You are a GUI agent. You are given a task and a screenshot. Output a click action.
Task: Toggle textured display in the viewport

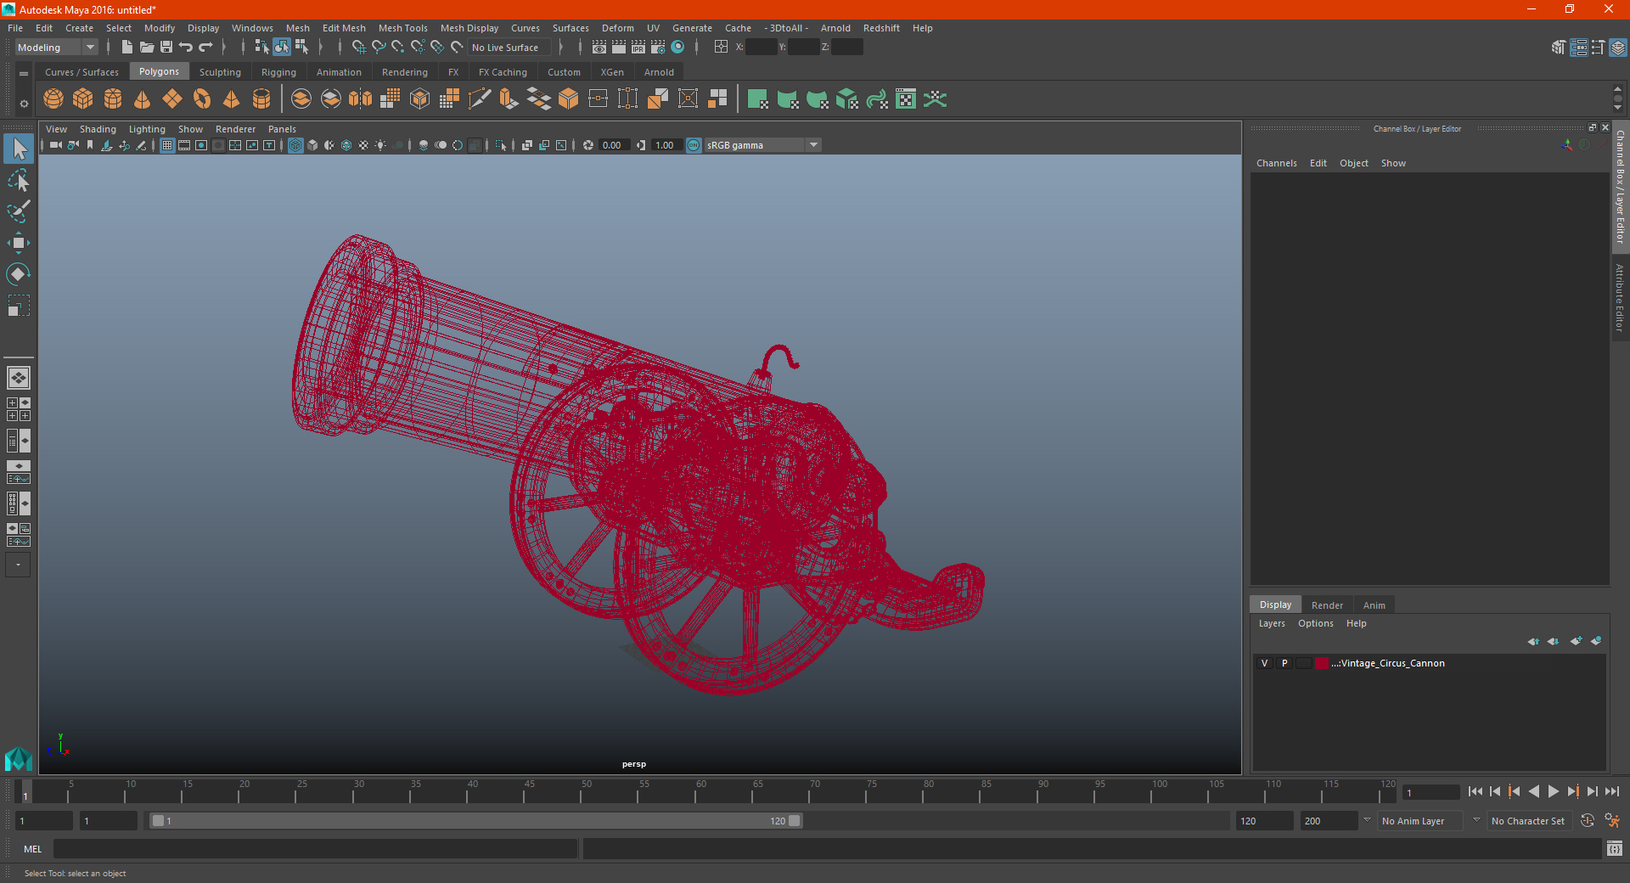point(363,145)
